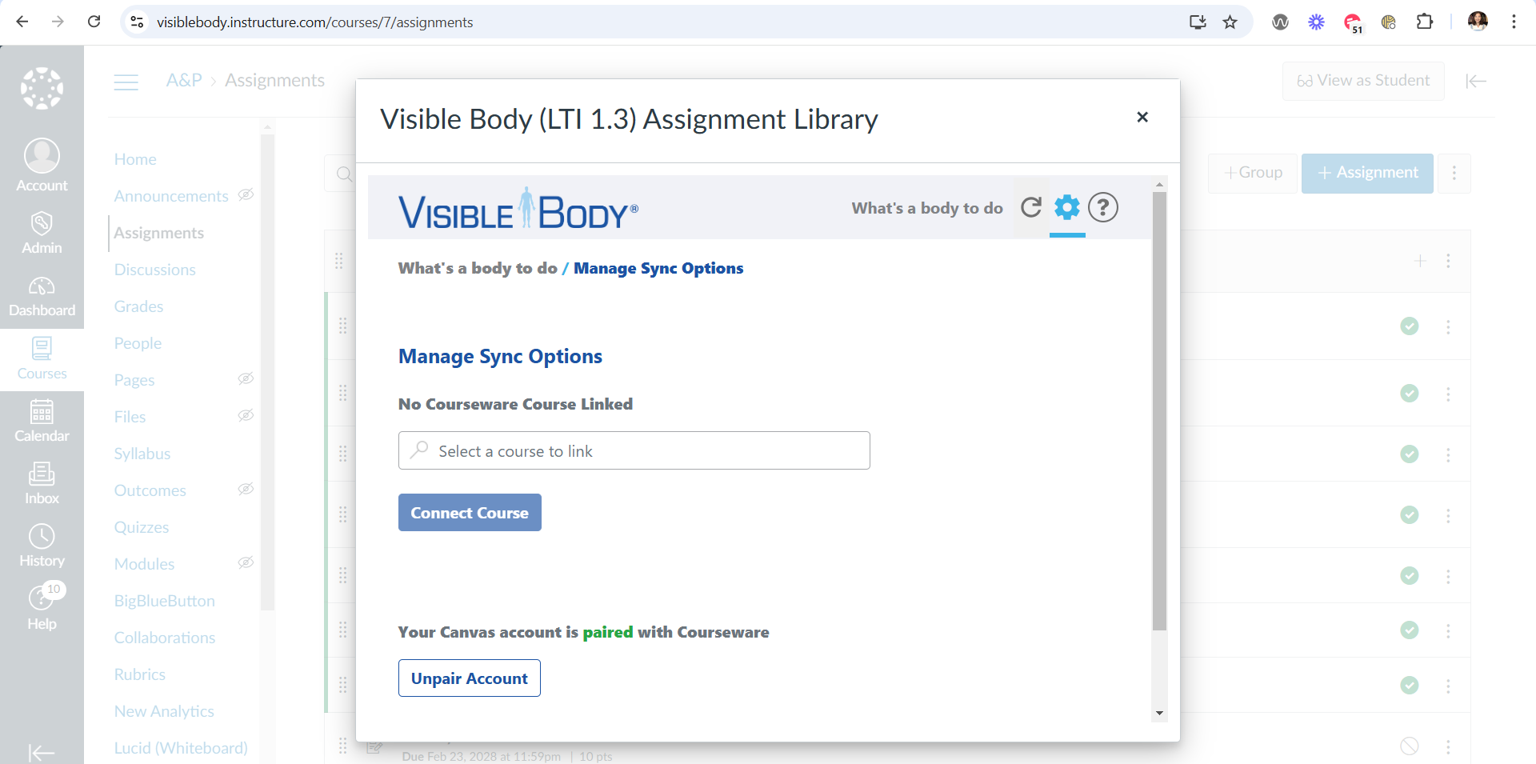Open the settings gear in Visible Body toolbar

[1066, 207]
